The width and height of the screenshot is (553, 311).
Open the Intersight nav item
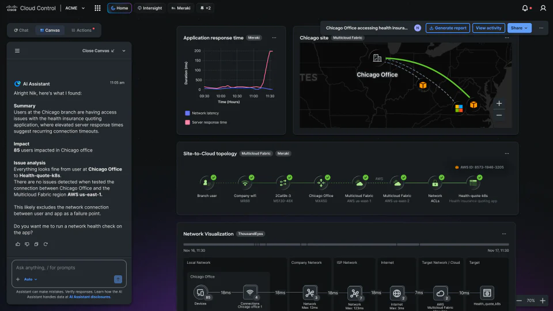[150, 8]
